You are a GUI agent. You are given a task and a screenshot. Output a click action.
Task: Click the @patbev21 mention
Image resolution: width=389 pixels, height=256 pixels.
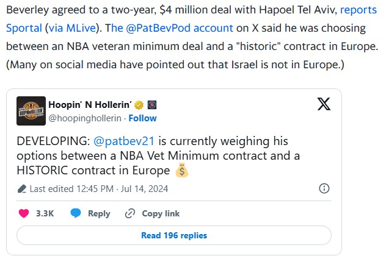124,141
